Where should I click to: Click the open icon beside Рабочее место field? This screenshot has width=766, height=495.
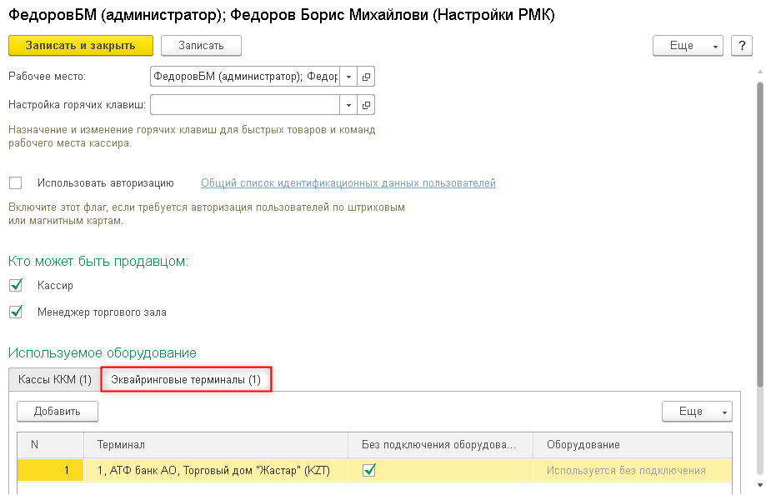coord(367,77)
